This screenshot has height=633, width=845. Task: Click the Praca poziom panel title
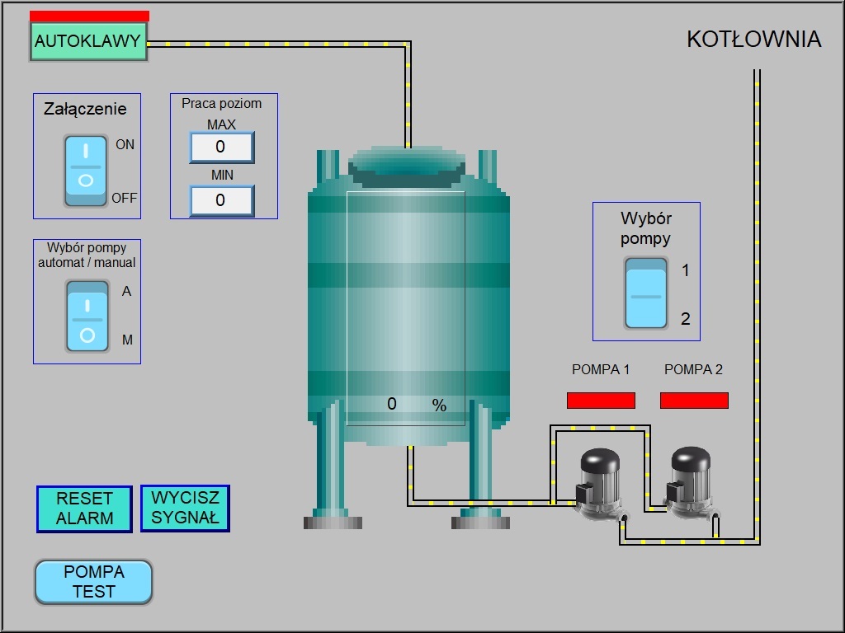coord(221,104)
